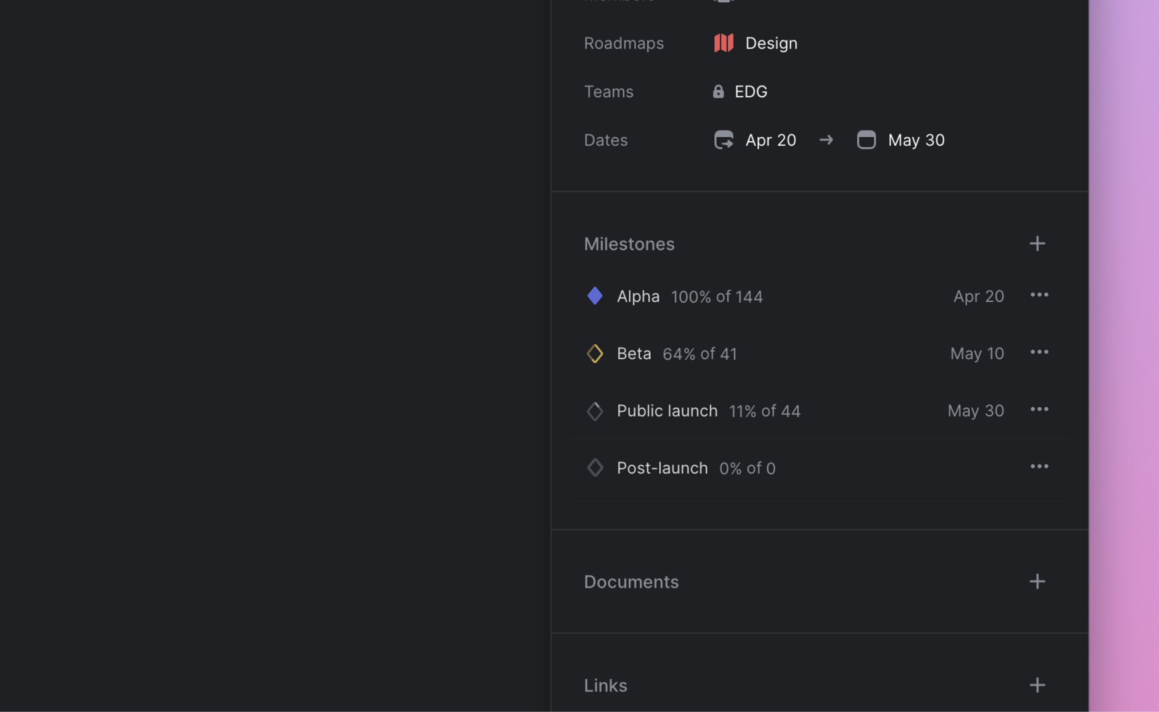This screenshot has width=1159, height=712.
Task: Open Beta milestone more options menu
Action: tap(1039, 352)
